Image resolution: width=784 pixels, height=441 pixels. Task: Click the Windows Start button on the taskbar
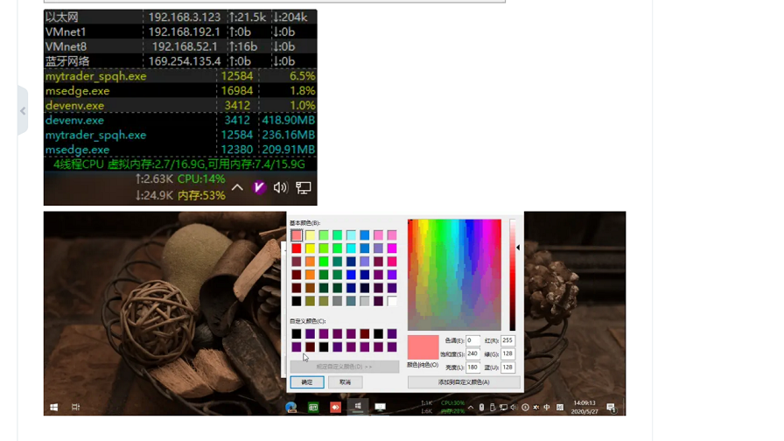tap(54, 407)
